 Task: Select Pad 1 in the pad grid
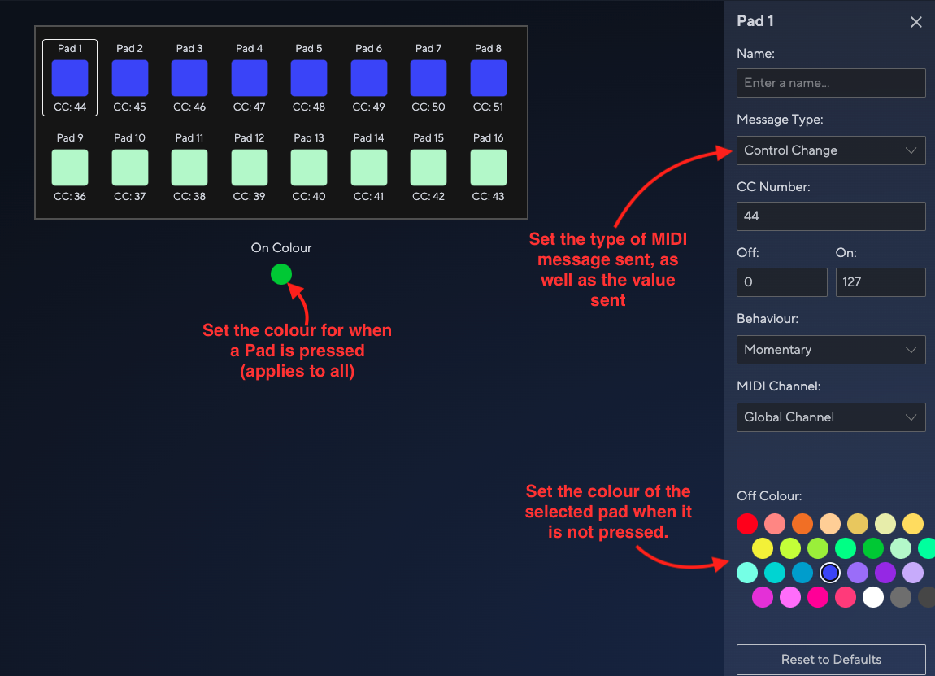point(69,78)
